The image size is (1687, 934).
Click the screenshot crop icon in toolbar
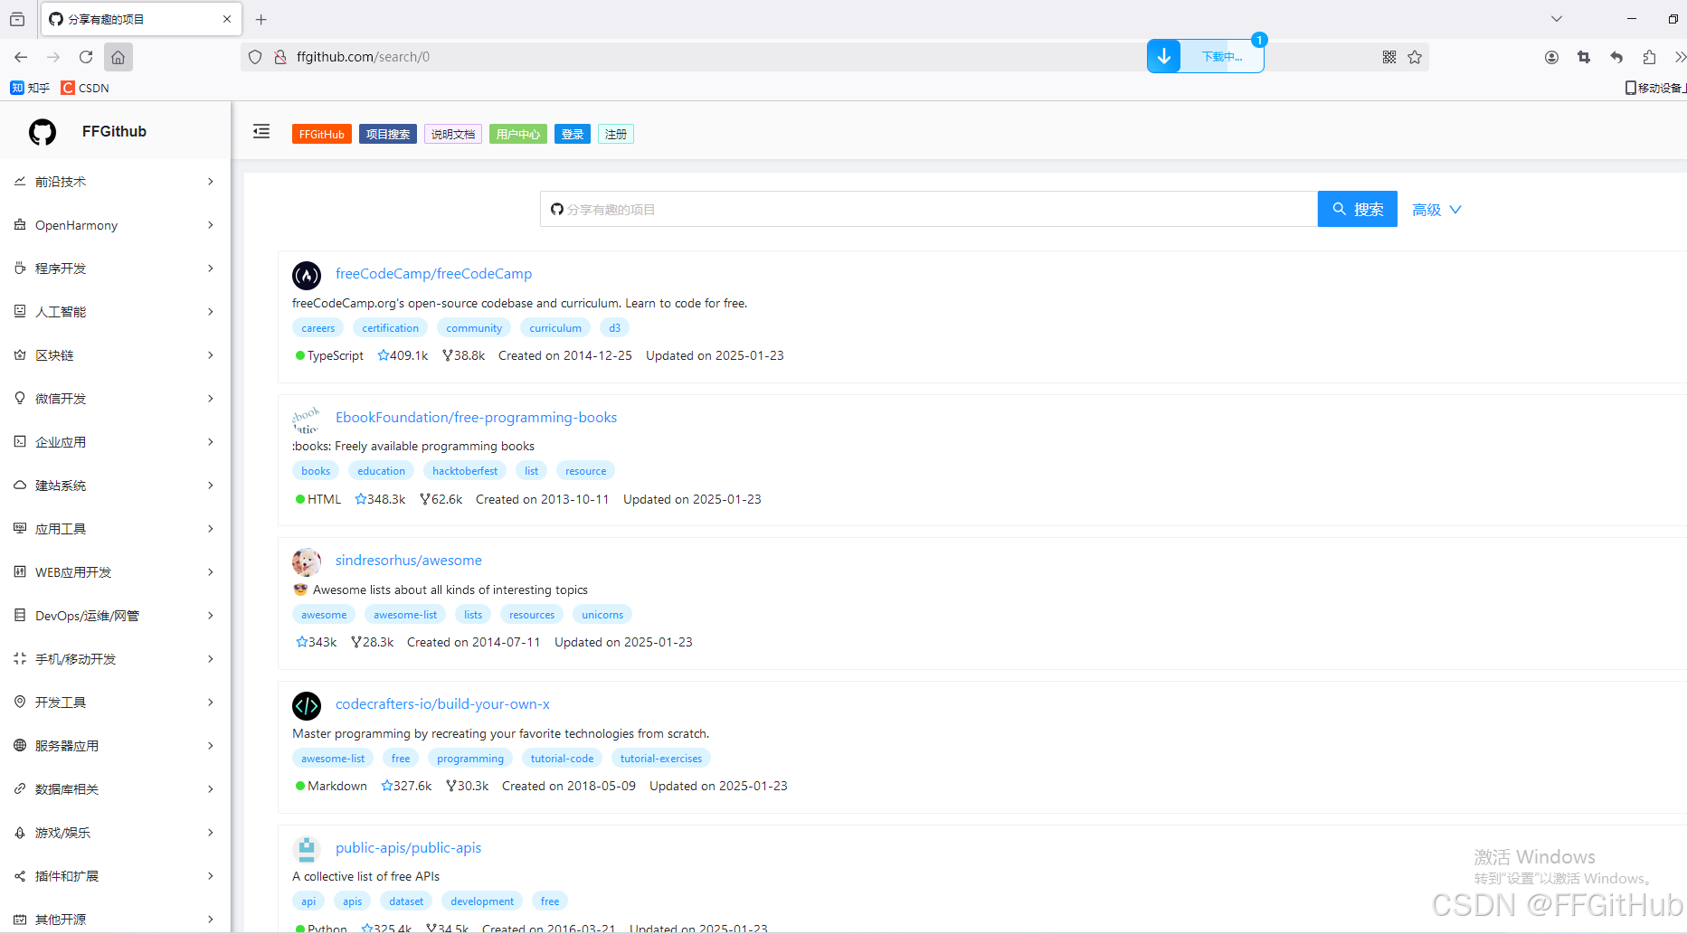(1584, 57)
